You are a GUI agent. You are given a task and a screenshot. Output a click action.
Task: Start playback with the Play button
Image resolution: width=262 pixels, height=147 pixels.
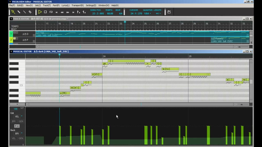40,12
